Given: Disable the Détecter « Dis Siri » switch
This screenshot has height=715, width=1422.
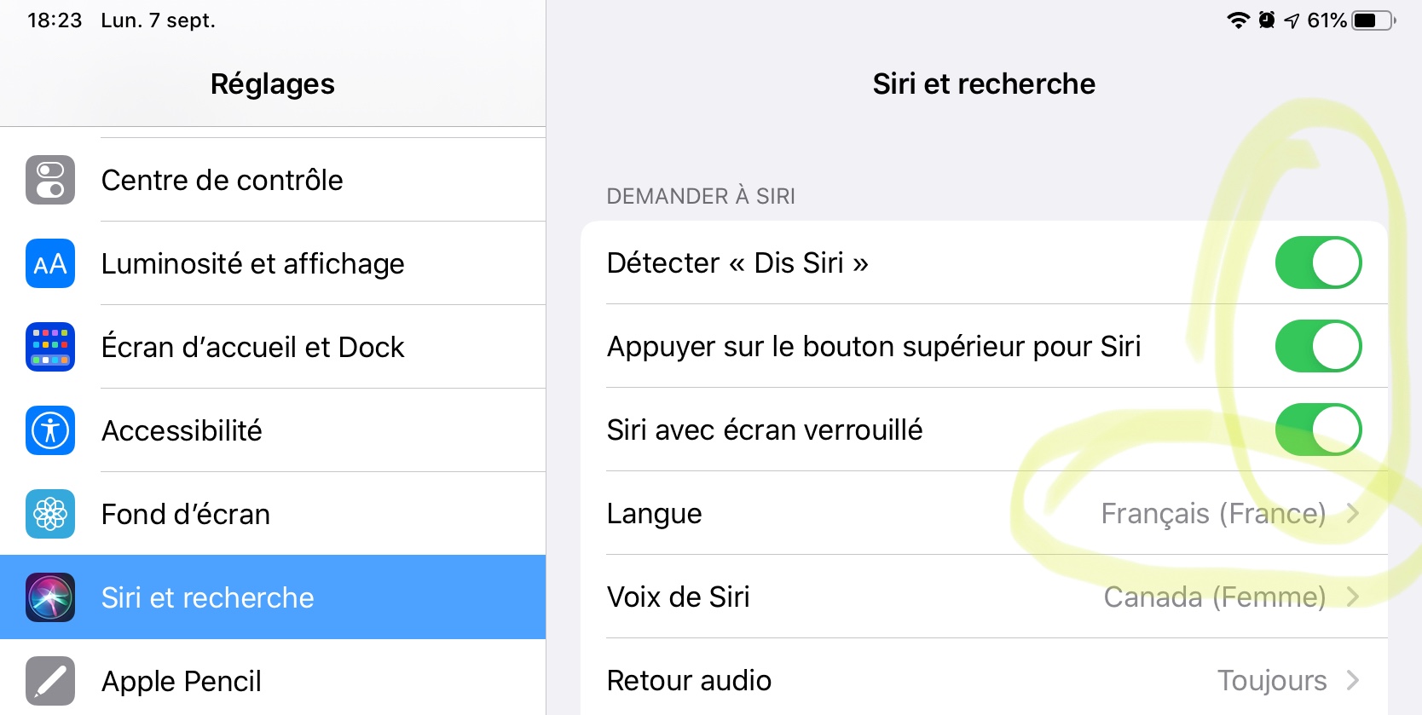Looking at the screenshot, I should click(x=1317, y=262).
